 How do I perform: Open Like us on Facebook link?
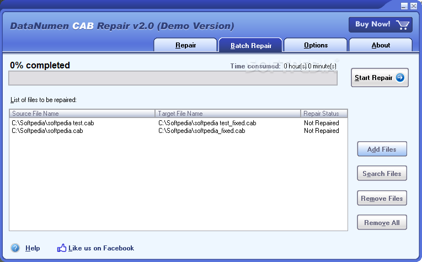pyautogui.click(x=101, y=248)
